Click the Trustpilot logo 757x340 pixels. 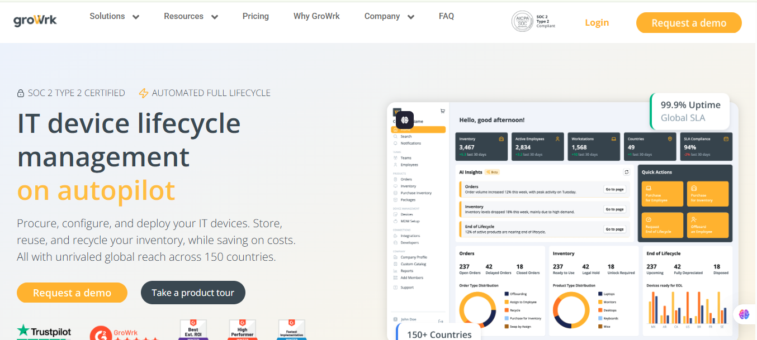pos(44,332)
